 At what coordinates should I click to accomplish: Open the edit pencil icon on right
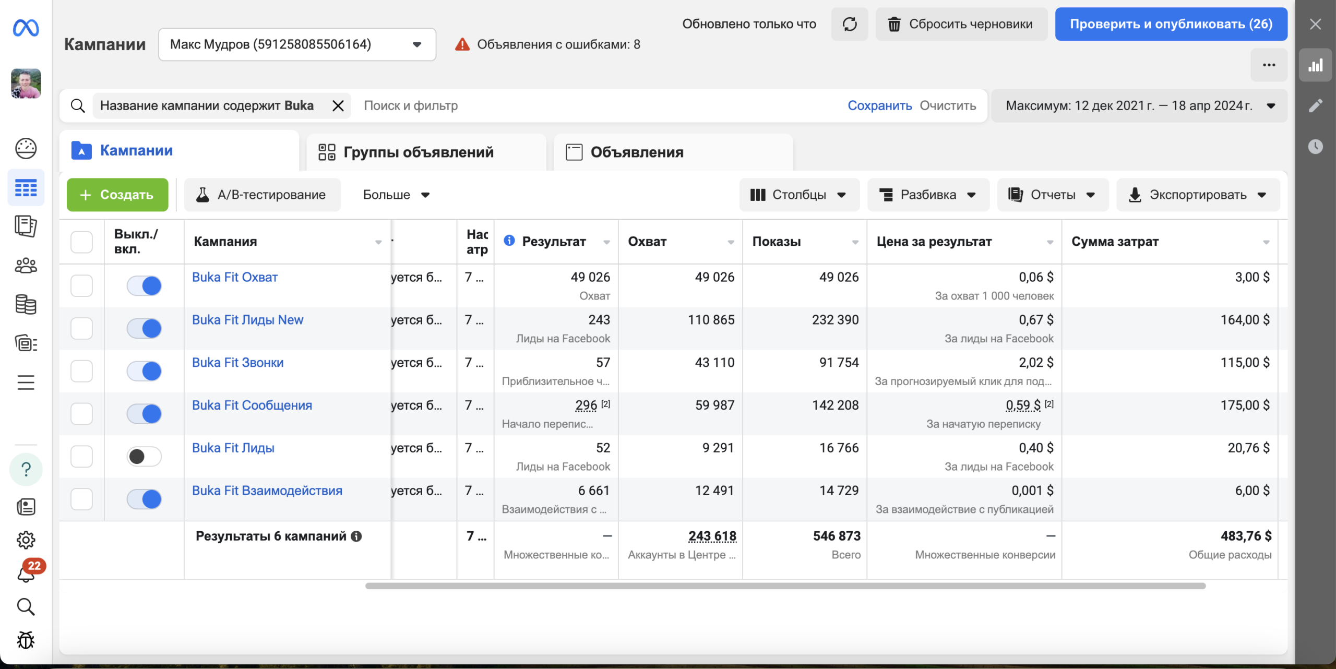[1315, 106]
